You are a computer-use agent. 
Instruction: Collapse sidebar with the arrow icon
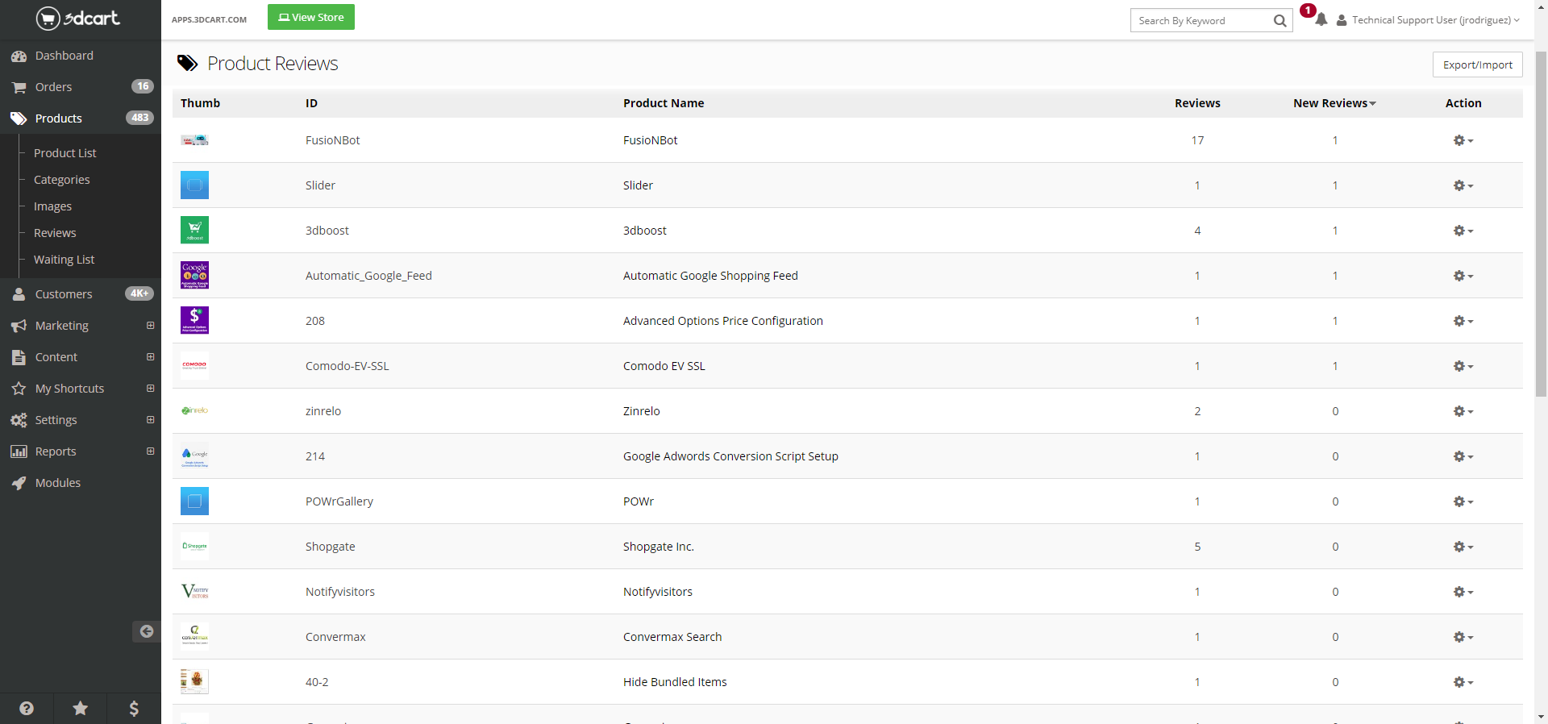pos(146,631)
